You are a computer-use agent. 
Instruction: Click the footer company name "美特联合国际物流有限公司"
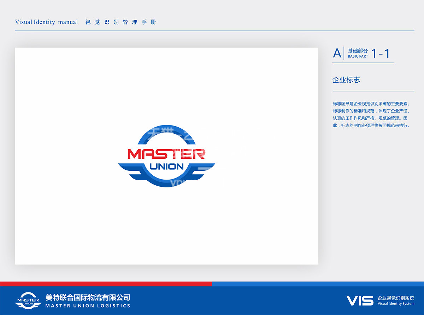88,297
